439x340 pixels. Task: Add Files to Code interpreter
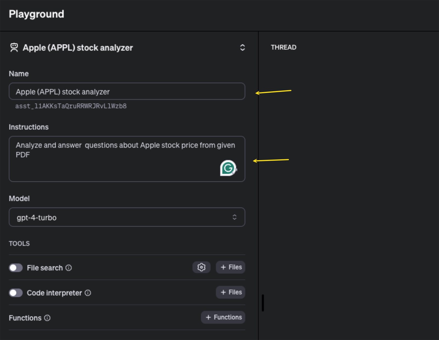pos(230,292)
